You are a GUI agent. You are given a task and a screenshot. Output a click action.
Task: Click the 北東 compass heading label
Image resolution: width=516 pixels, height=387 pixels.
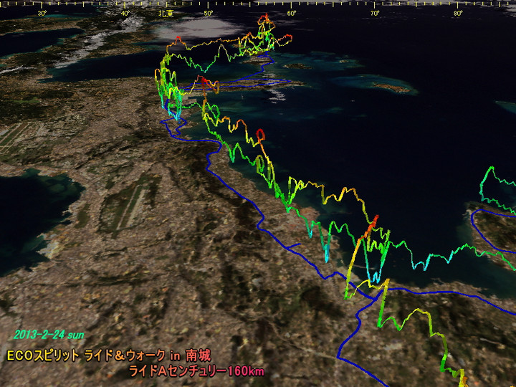[x=166, y=12]
